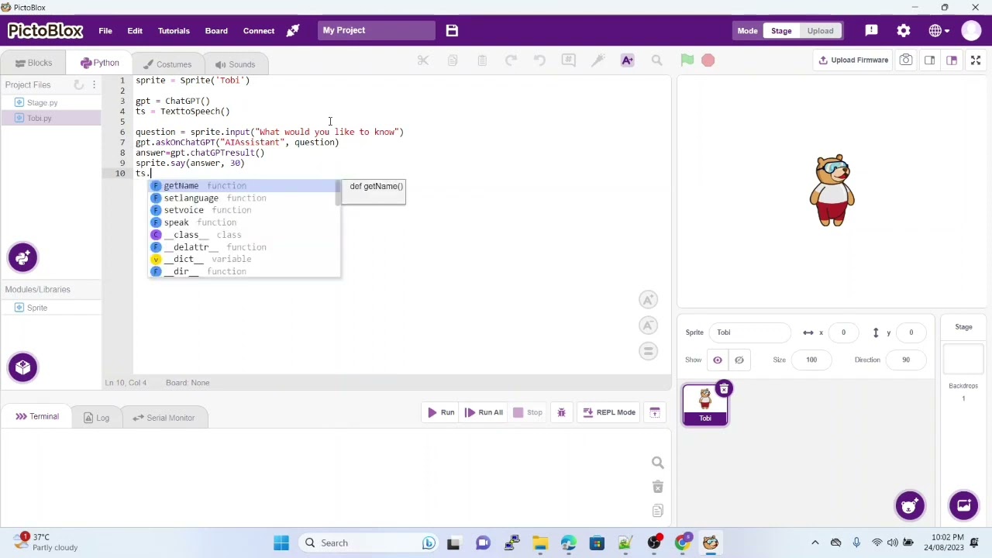Switch to the Serial Monitor tab

point(164,418)
